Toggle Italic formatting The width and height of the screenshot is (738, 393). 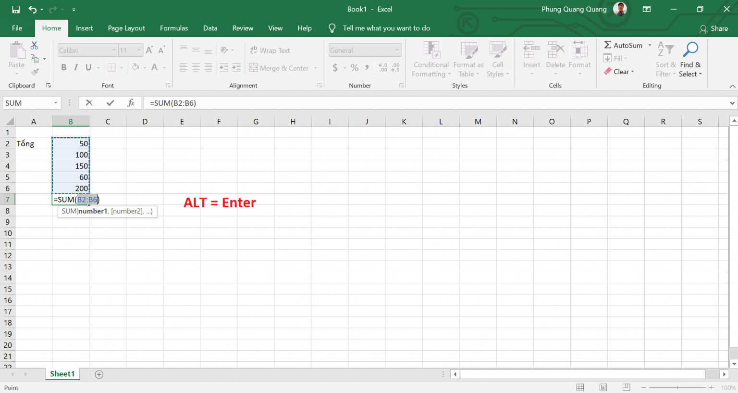point(76,67)
